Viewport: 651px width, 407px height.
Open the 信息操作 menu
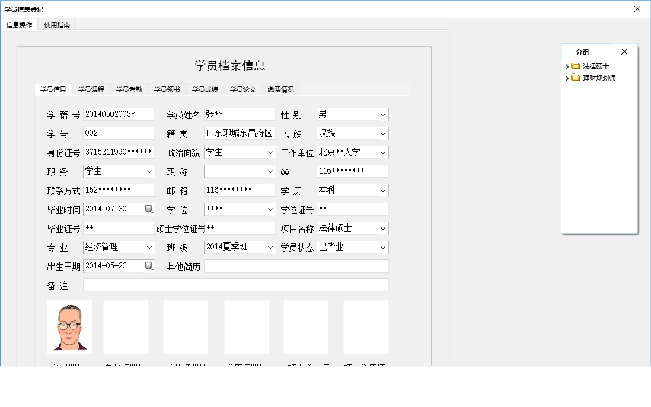[19, 25]
